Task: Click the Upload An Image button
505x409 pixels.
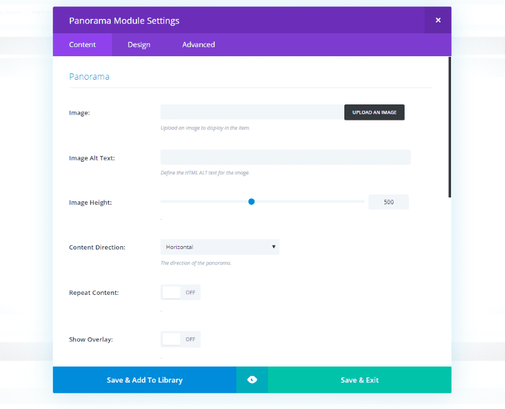Action: pyautogui.click(x=374, y=112)
